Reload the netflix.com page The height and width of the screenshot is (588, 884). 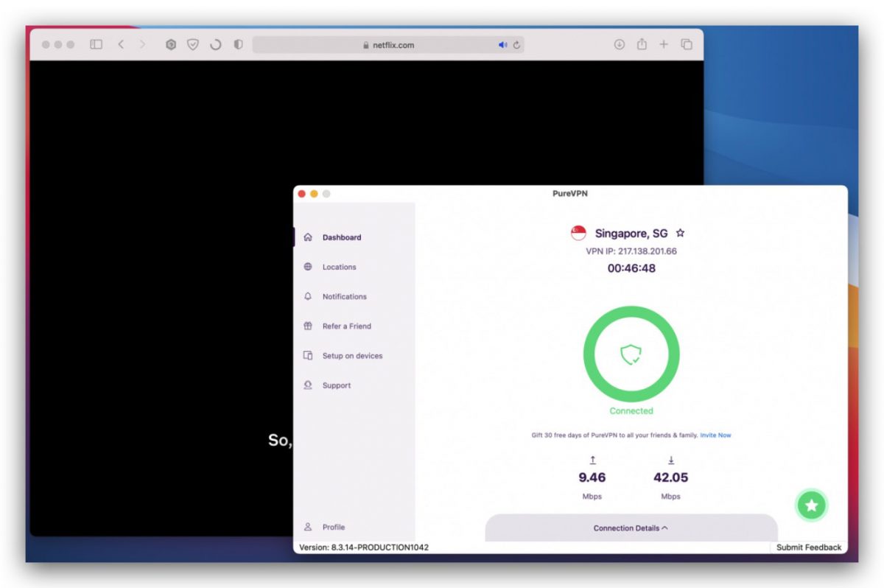517,45
